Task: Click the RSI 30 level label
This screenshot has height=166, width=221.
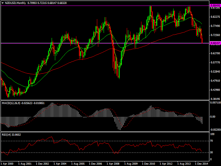Action: point(211,152)
